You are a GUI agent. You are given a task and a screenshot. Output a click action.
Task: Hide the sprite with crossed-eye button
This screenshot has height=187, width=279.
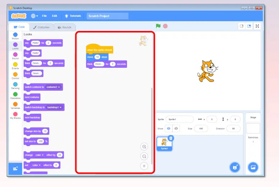pos(176,128)
